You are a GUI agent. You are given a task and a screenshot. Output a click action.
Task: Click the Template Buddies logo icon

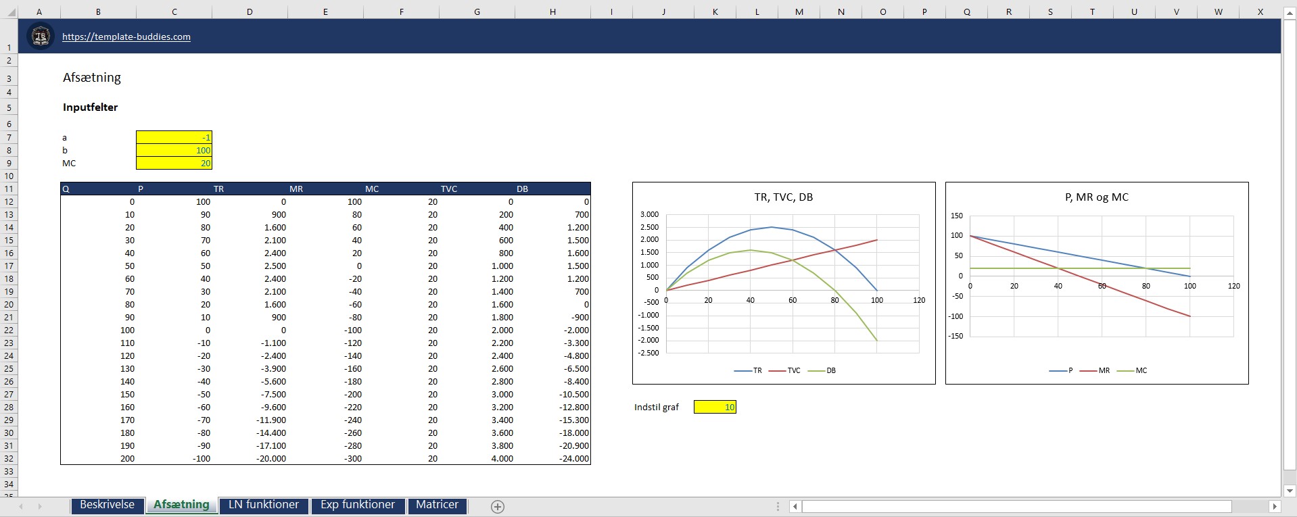41,36
